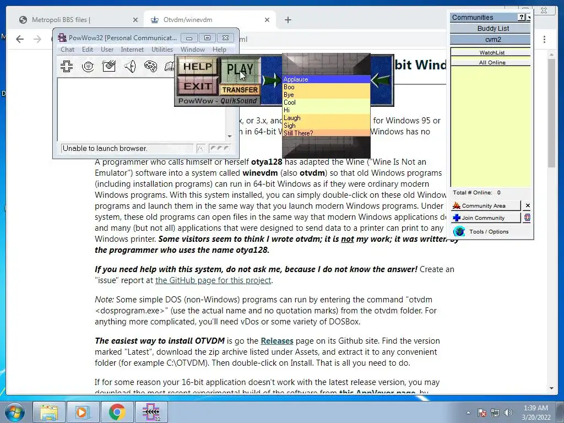Click the Community Area button
Viewport: 564px width, 423px height.
coord(486,205)
